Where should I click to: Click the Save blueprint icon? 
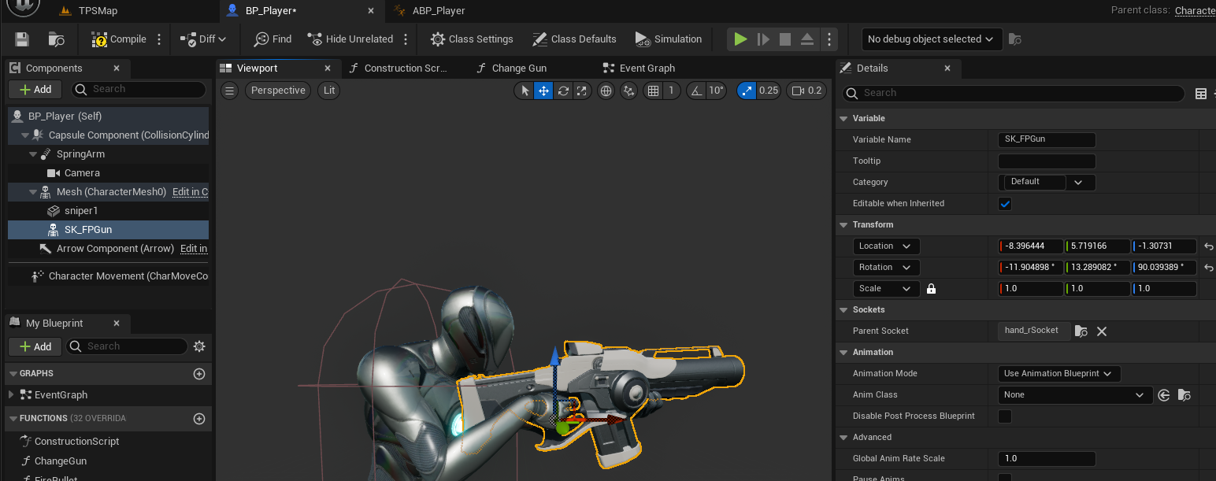pos(22,39)
